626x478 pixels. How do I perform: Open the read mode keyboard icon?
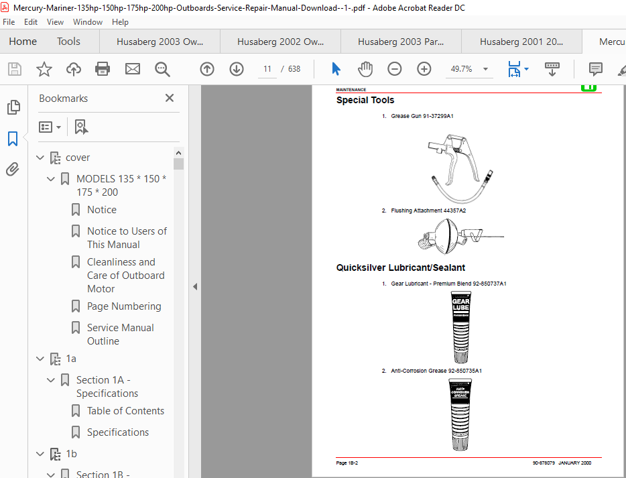552,69
